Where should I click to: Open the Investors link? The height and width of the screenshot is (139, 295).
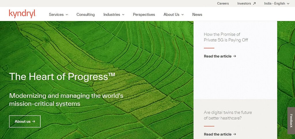point(247,3)
